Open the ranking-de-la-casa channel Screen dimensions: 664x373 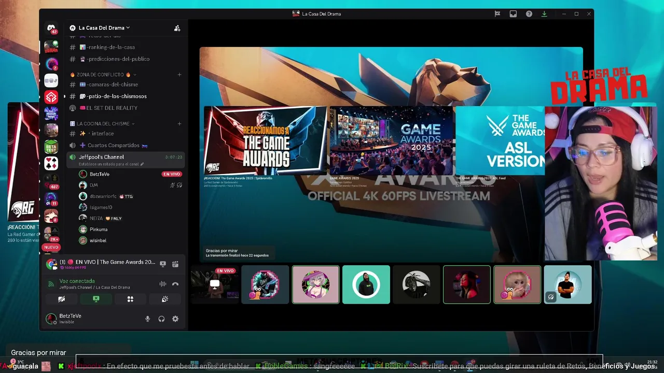pos(111,47)
